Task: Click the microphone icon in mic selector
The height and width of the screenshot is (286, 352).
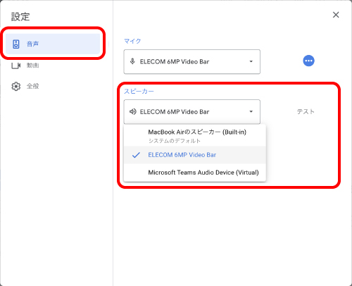Action: tap(132, 61)
